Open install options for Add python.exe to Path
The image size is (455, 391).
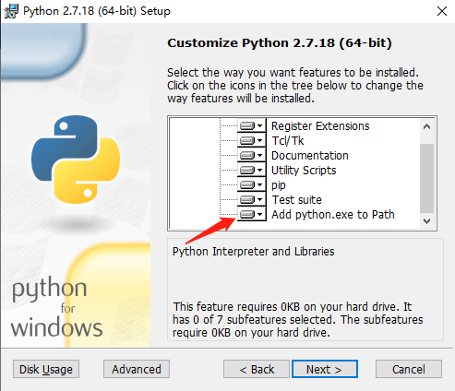(x=251, y=214)
